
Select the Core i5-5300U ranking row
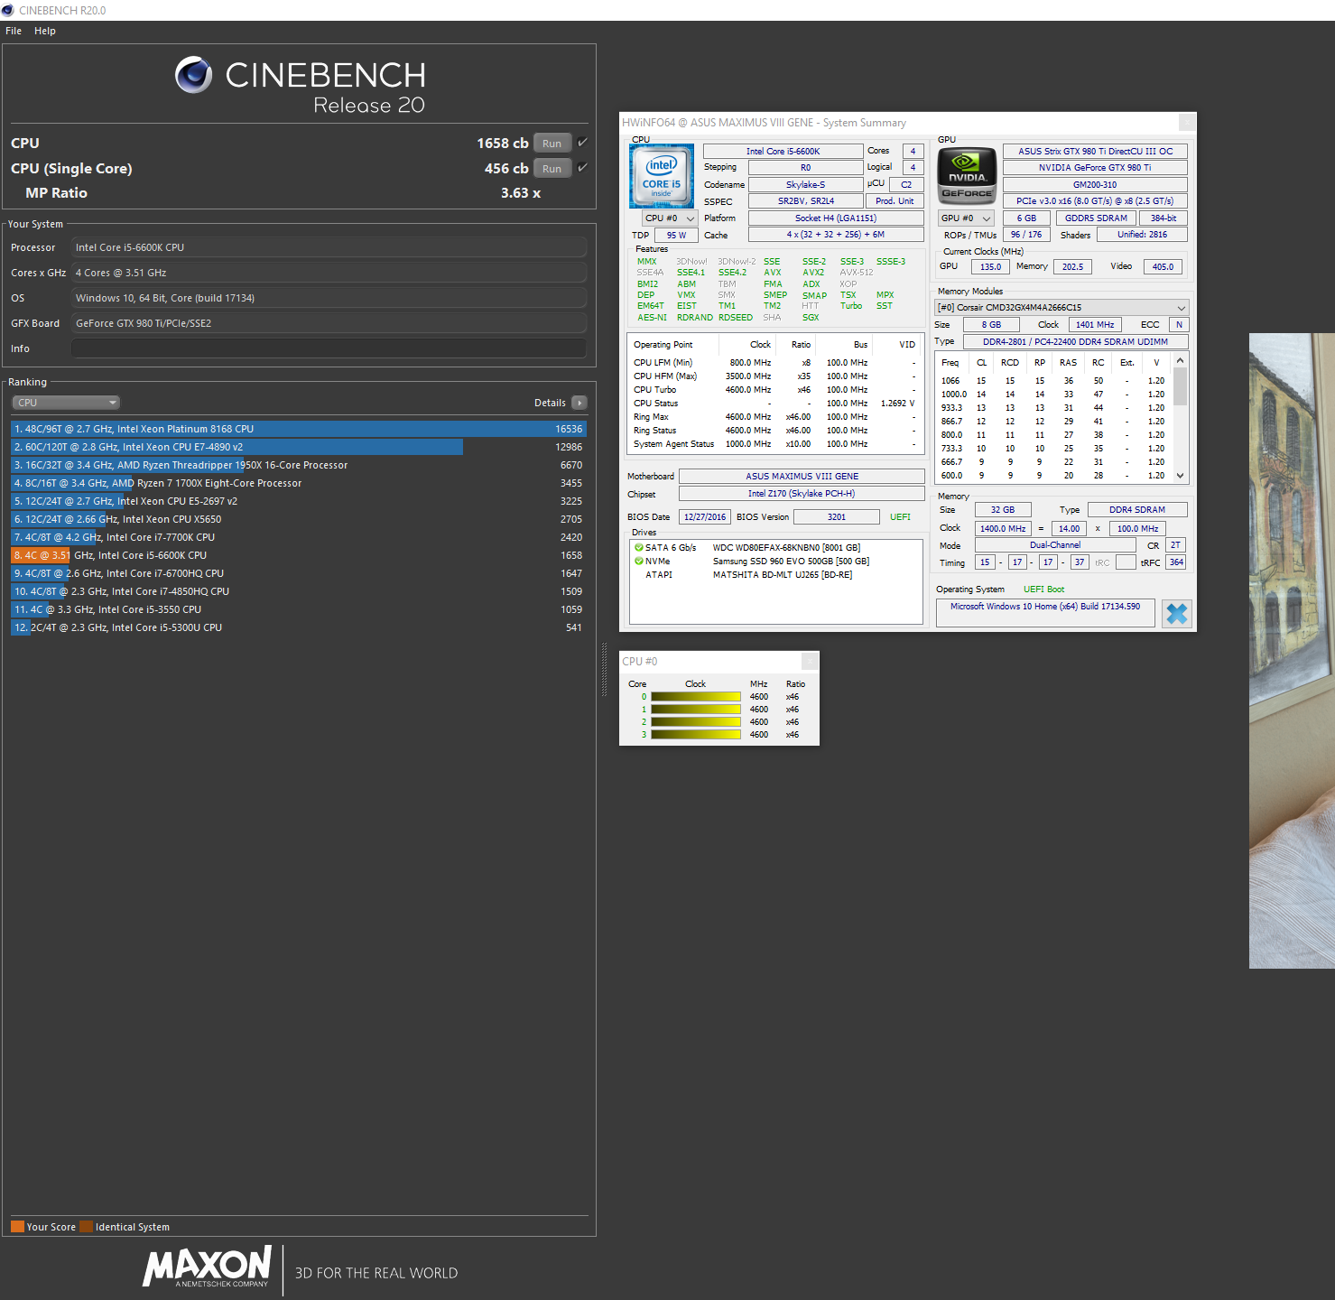click(299, 627)
